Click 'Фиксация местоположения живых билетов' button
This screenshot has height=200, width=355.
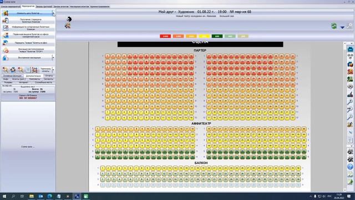coord(28,50)
